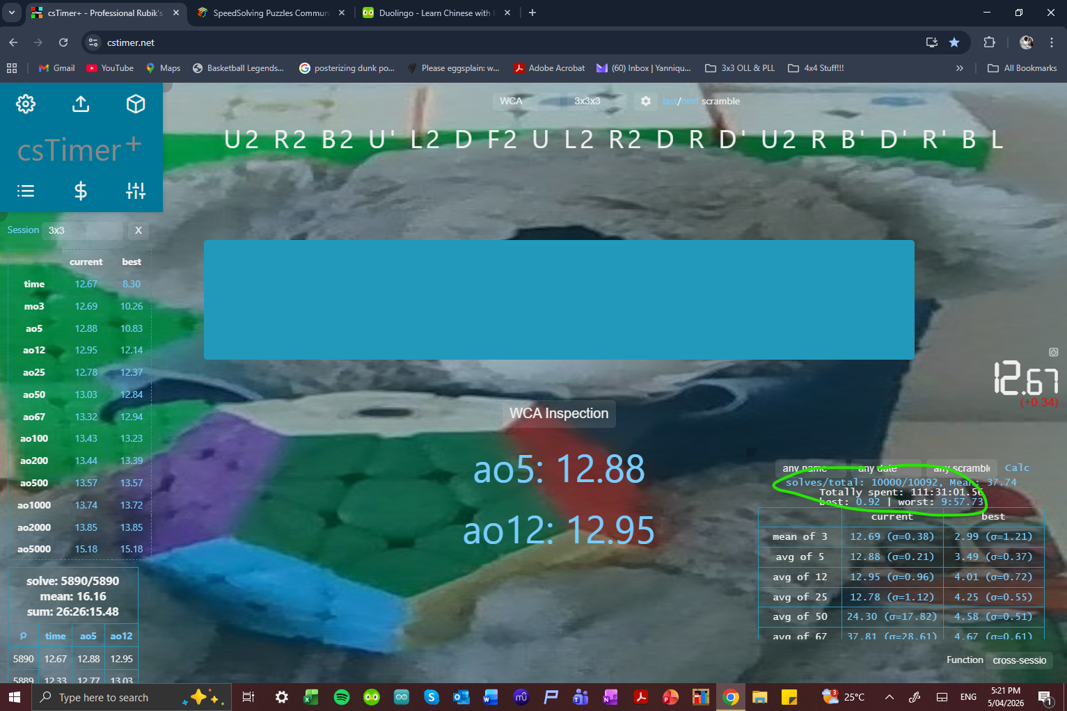Click the cube icon in csTimer panel
This screenshot has width=1067, height=711.
click(136, 104)
